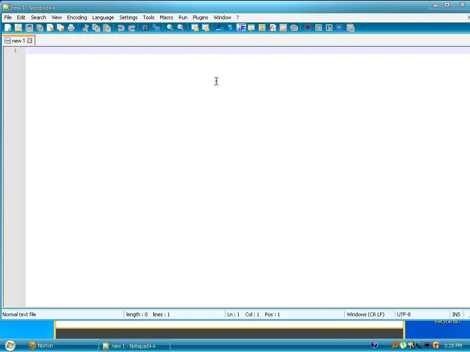Image resolution: width=470 pixels, height=352 pixels.
Task: Click the 'length : 0' status text
Action: [x=137, y=314]
